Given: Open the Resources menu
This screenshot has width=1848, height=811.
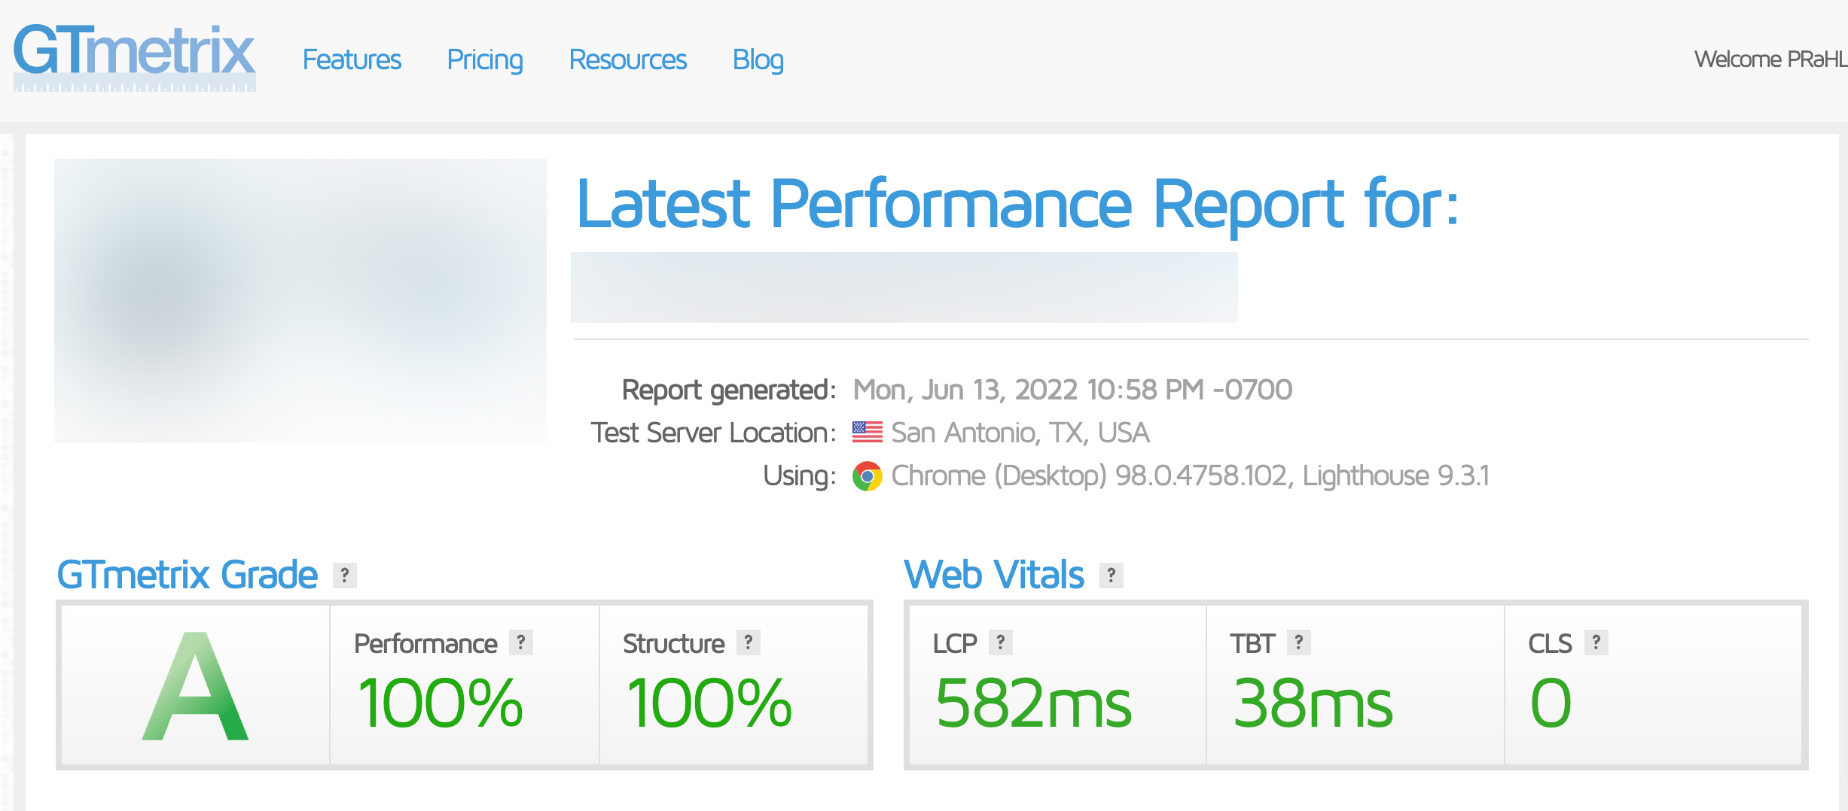Looking at the screenshot, I should pos(627,59).
